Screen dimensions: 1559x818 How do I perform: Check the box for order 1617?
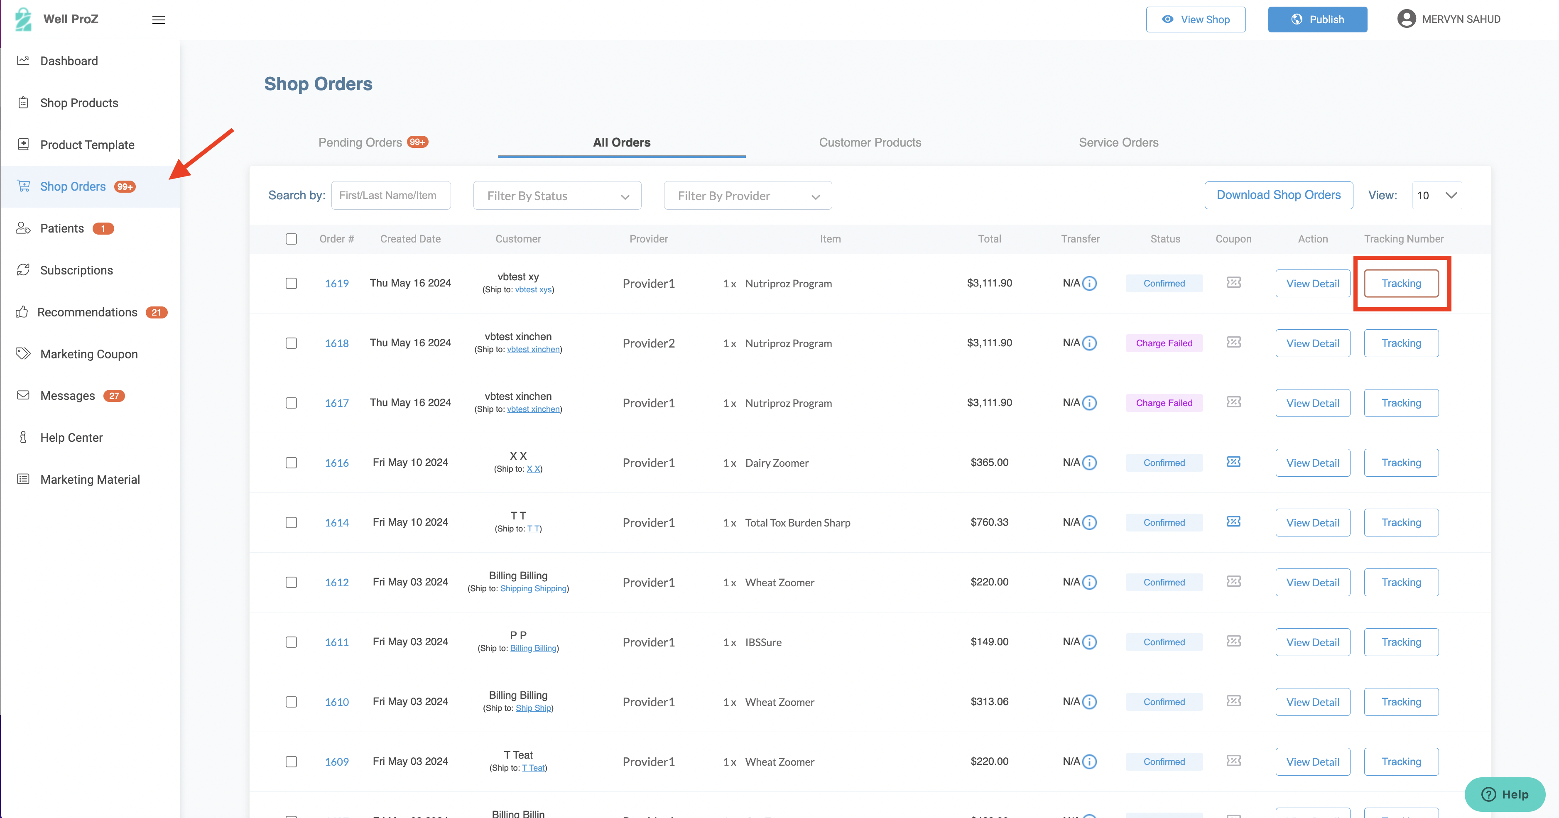291,403
